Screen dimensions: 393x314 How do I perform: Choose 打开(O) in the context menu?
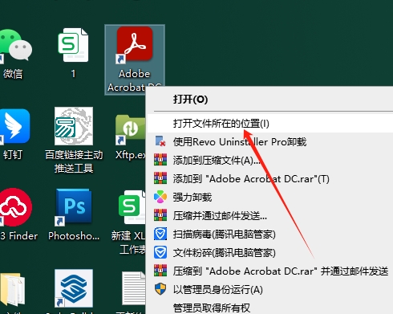270,100
